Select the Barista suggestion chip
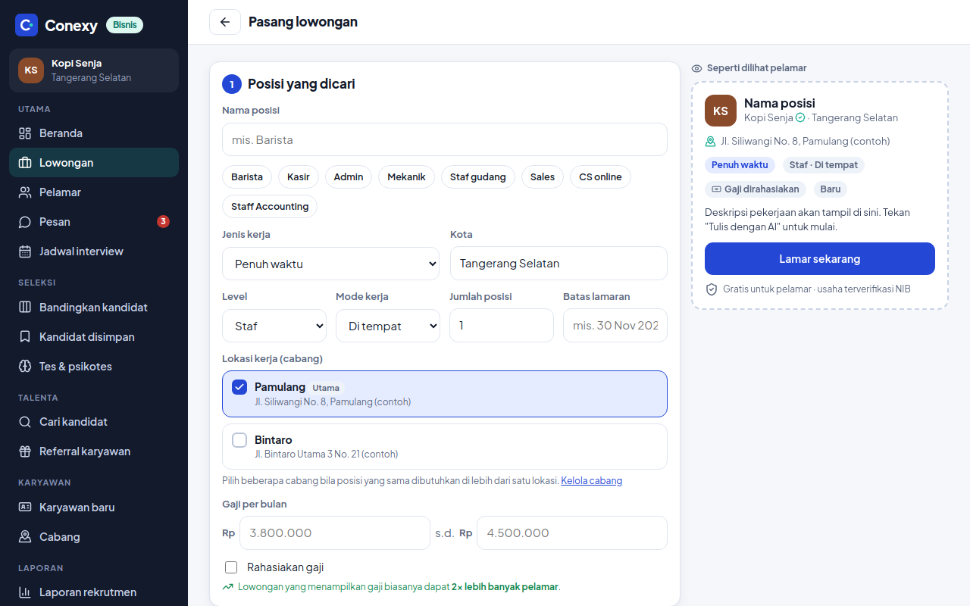The height and width of the screenshot is (606, 970). (247, 177)
